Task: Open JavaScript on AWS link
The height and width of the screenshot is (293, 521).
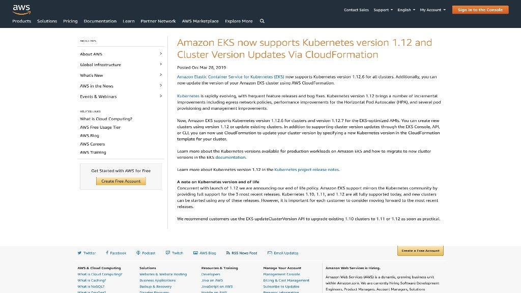Action: 217,286
